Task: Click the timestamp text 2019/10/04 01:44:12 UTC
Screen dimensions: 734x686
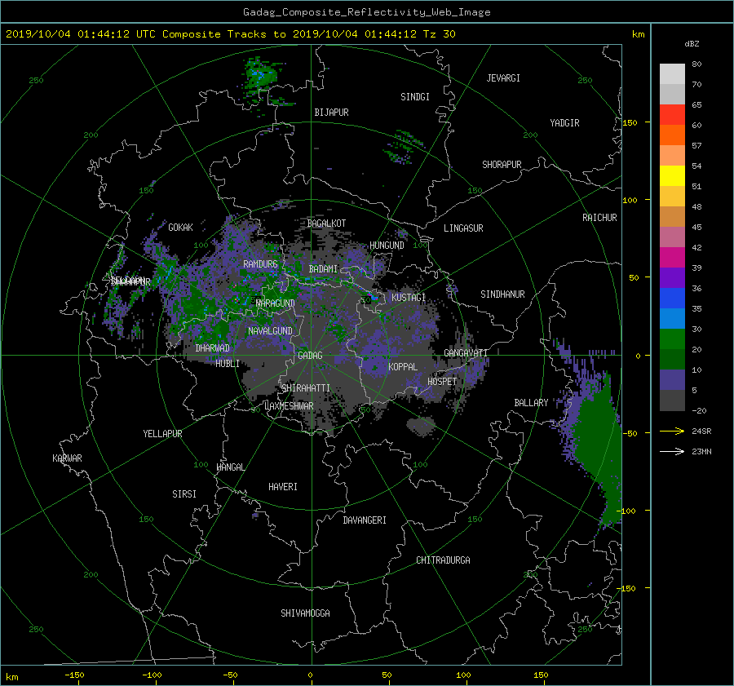Action: tap(81, 34)
